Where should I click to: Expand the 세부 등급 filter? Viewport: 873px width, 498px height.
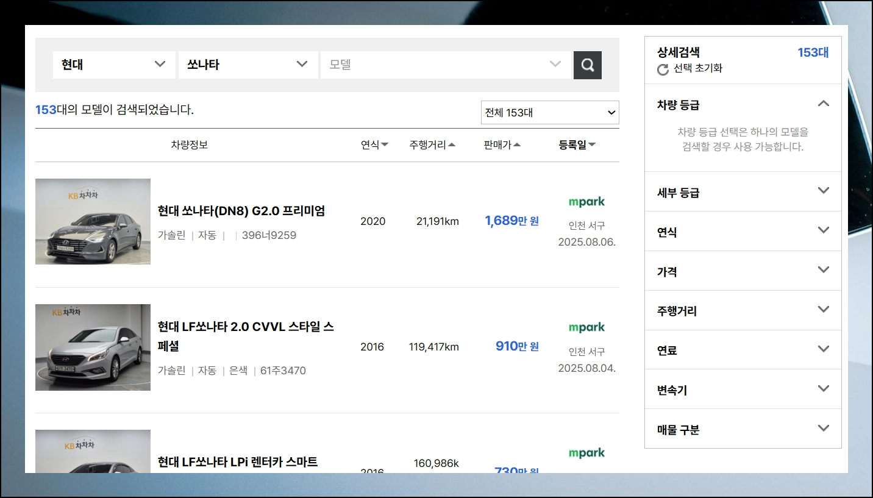(x=823, y=191)
